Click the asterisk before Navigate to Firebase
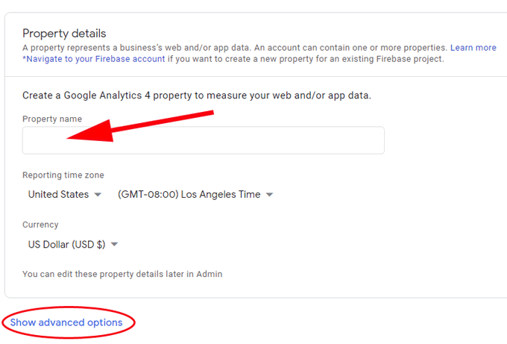Screen dimensions: 507x344 (x=24, y=58)
